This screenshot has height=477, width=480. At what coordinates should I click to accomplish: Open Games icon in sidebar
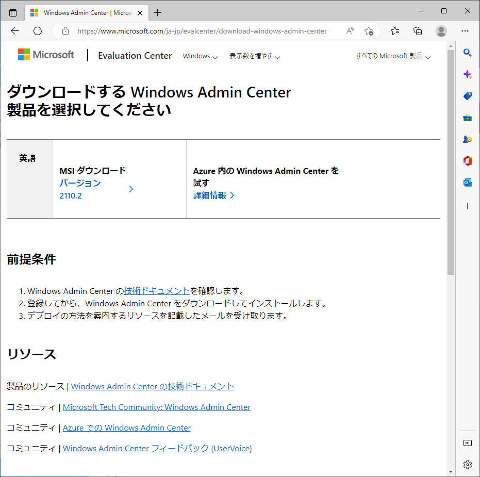468,139
